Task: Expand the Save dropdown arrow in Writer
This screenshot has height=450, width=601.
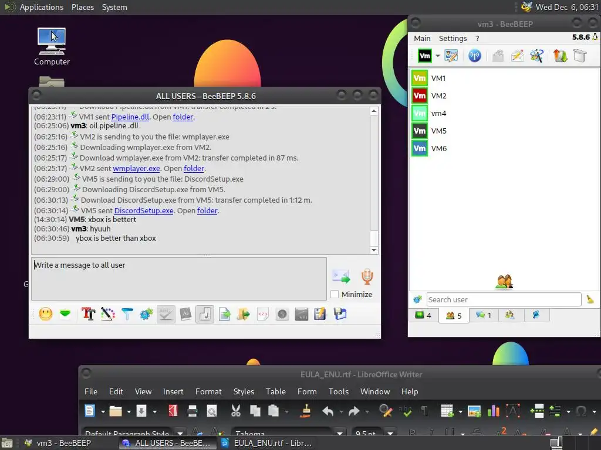Action: (x=154, y=412)
